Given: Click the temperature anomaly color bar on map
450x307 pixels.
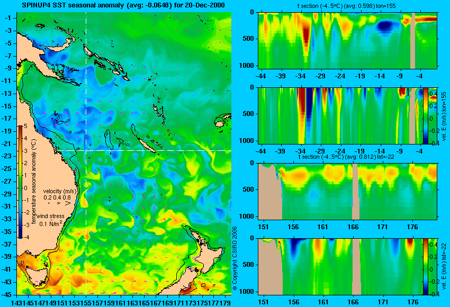Looking at the screenshot, I should 20,182.
